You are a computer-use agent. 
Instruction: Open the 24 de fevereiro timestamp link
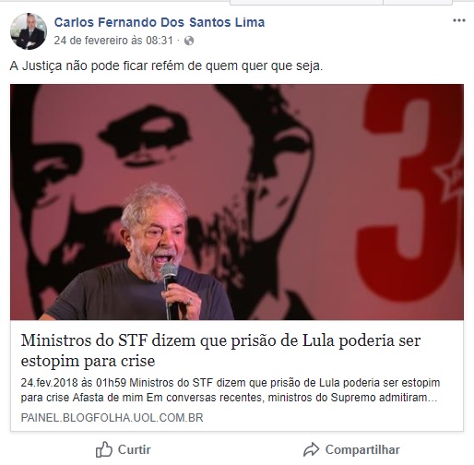tap(113, 41)
